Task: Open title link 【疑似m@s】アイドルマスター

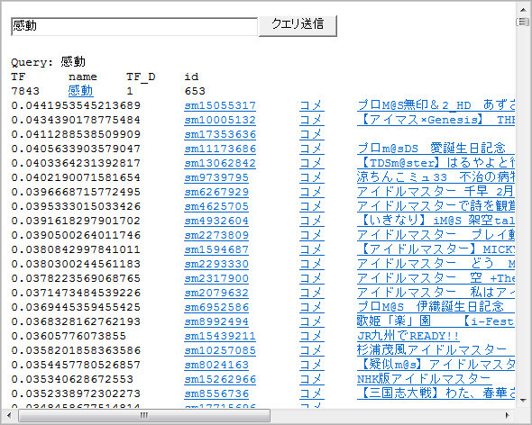Action: click(x=436, y=365)
